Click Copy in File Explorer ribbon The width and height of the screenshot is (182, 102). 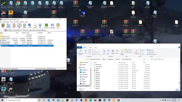coord(86,52)
